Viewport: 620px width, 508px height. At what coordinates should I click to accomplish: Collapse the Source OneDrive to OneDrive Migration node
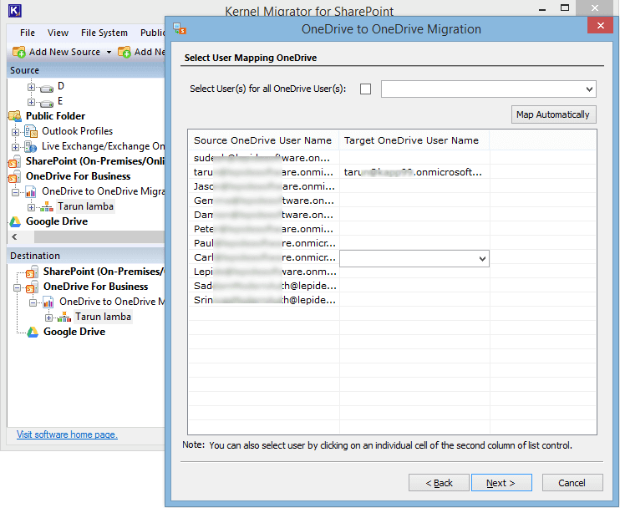point(15,192)
